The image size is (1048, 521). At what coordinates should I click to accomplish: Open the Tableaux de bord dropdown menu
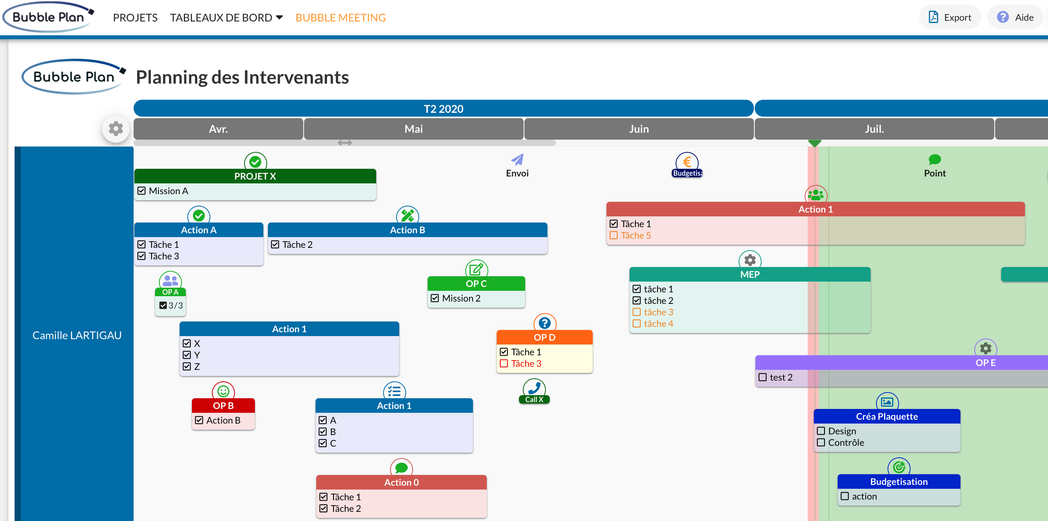[226, 18]
